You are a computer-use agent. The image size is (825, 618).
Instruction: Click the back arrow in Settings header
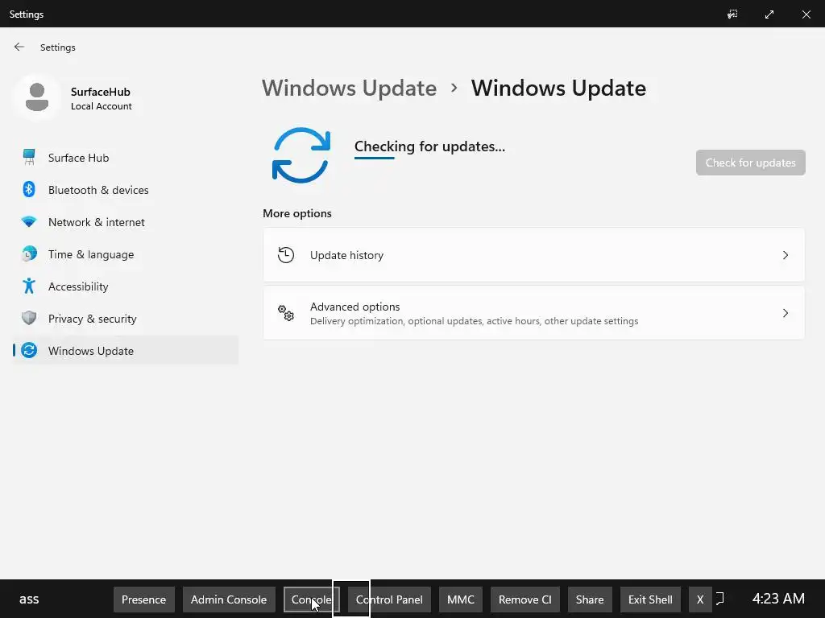19,47
